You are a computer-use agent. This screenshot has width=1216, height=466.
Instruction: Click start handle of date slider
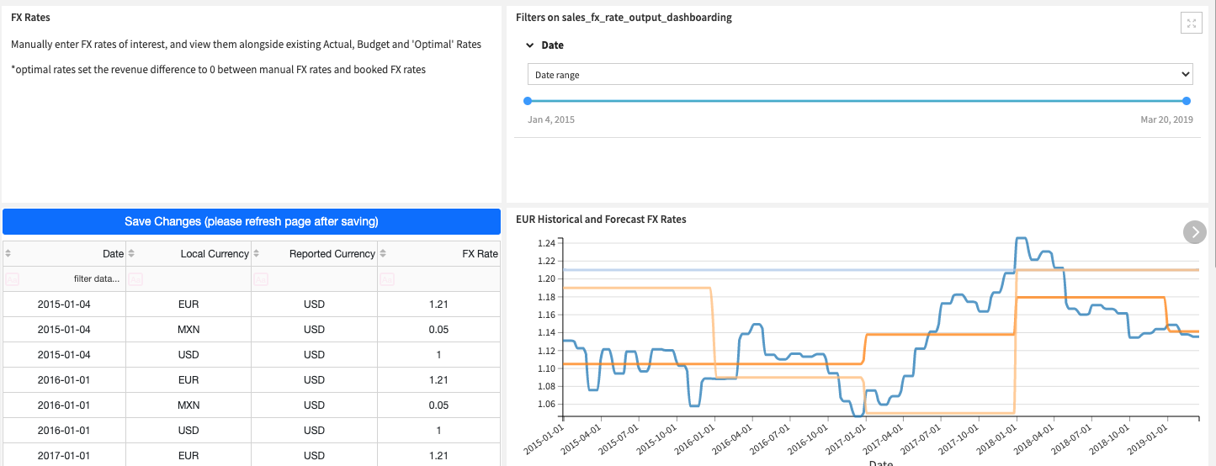[x=528, y=101]
